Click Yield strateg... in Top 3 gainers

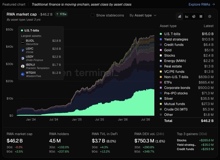point(186,145)
